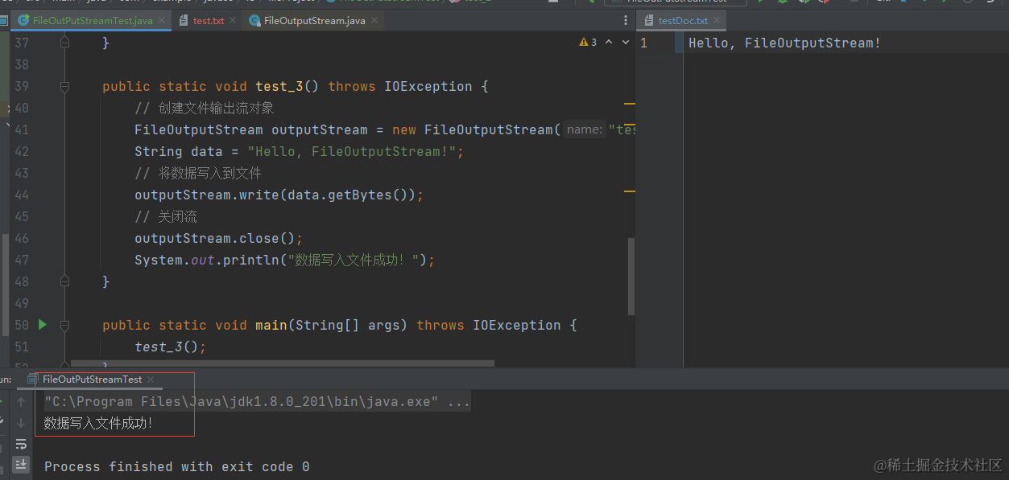Viewport: 1009px width, 480px height.
Task: Close the FileOutPutStreamTest.java editor tab
Action: (162, 20)
